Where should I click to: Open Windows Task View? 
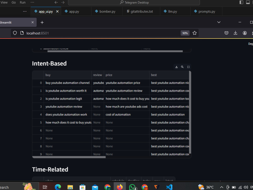coord(45,187)
